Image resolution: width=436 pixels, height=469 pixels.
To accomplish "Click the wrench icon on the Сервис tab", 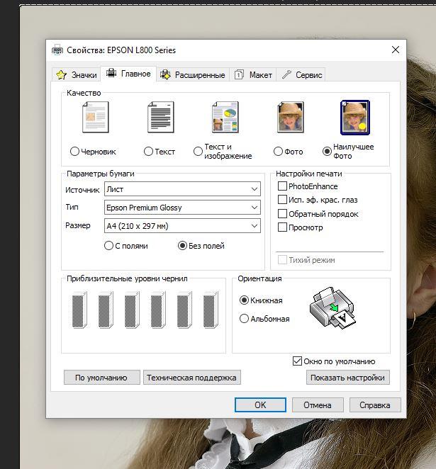I will click(286, 74).
